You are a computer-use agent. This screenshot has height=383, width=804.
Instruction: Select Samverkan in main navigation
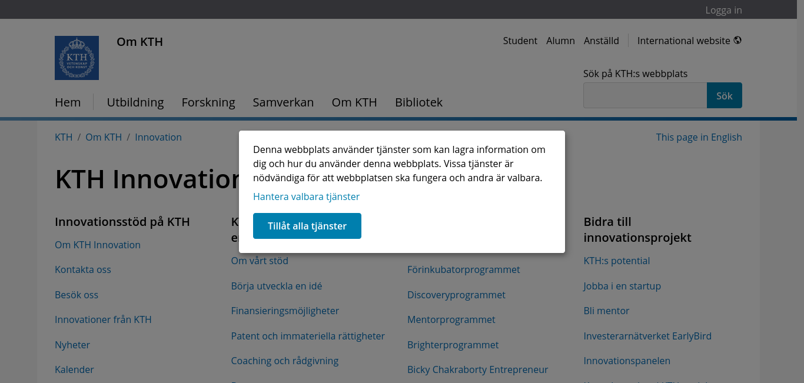click(x=283, y=102)
